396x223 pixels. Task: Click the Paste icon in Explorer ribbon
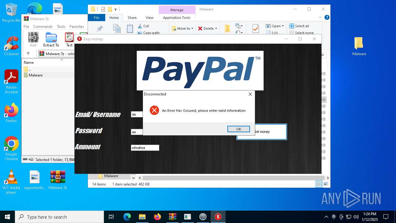tap(130, 28)
